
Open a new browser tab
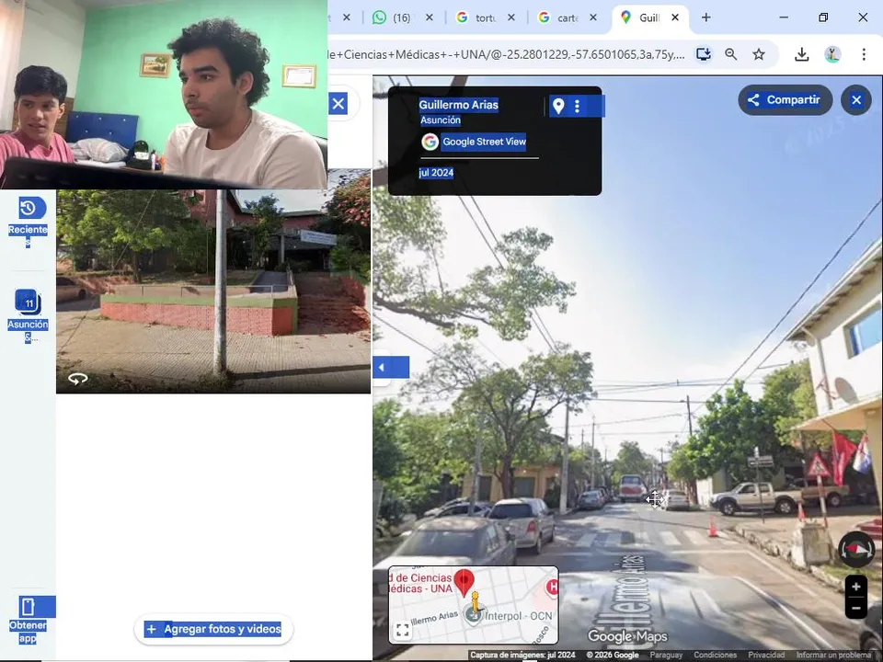(705, 17)
